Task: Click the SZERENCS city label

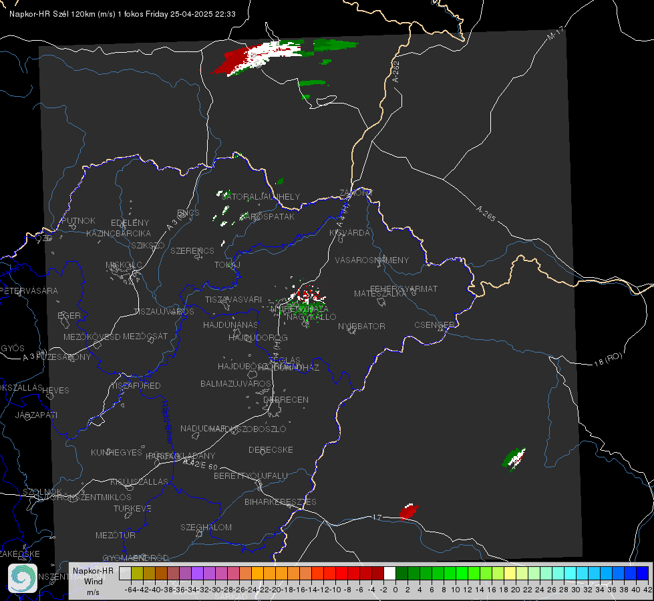Action: coord(192,250)
